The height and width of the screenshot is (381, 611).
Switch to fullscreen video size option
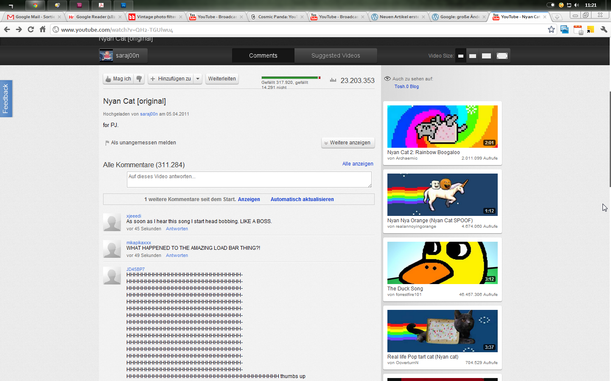pyautogui.click(x=502, y=56)
